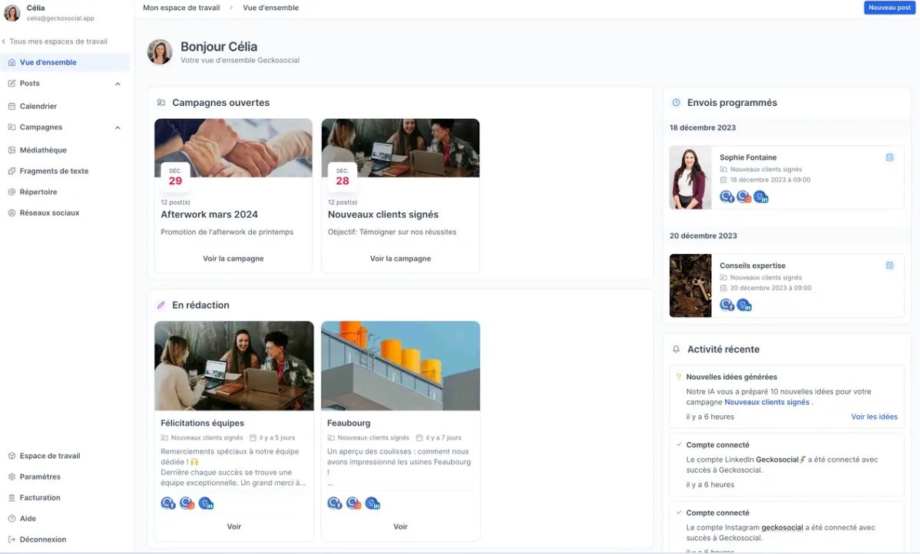Click the Nouveau post button
Screen dimensions: 920x554
pos(889,8)
